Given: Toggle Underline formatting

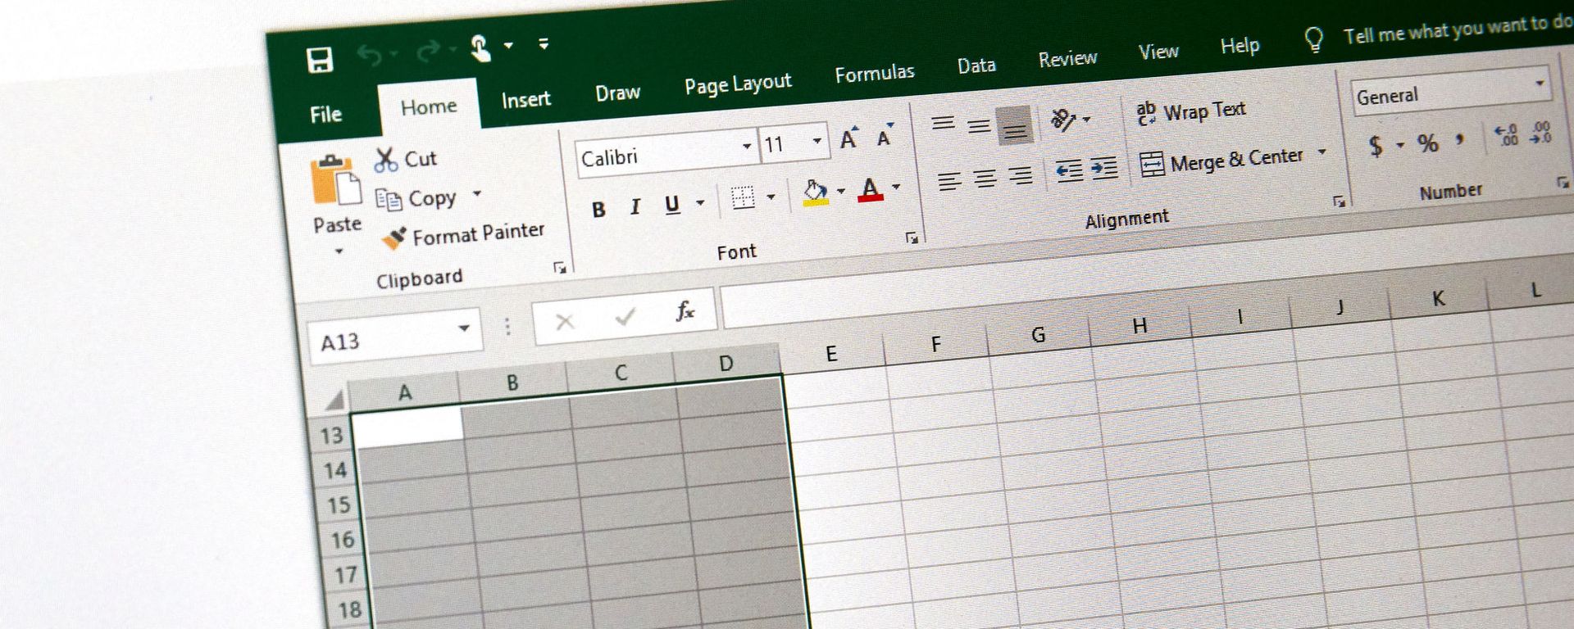Looking at the screenshot, I should pyautogui.click(x=672, y=204).
